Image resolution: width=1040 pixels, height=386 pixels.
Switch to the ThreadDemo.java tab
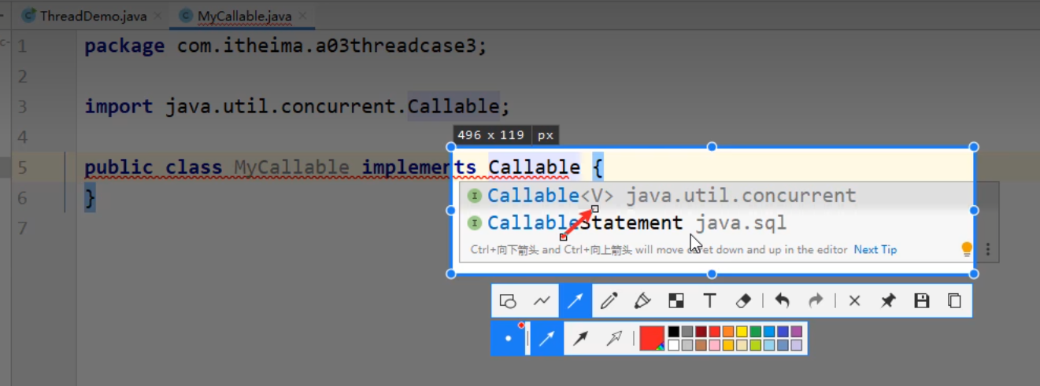point(93,16)
